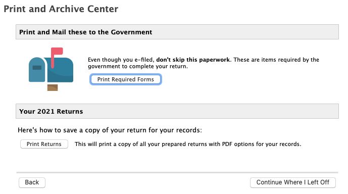Select the Print and Mail these to the Government header
348x194 pixels.
tap(177, 32)
